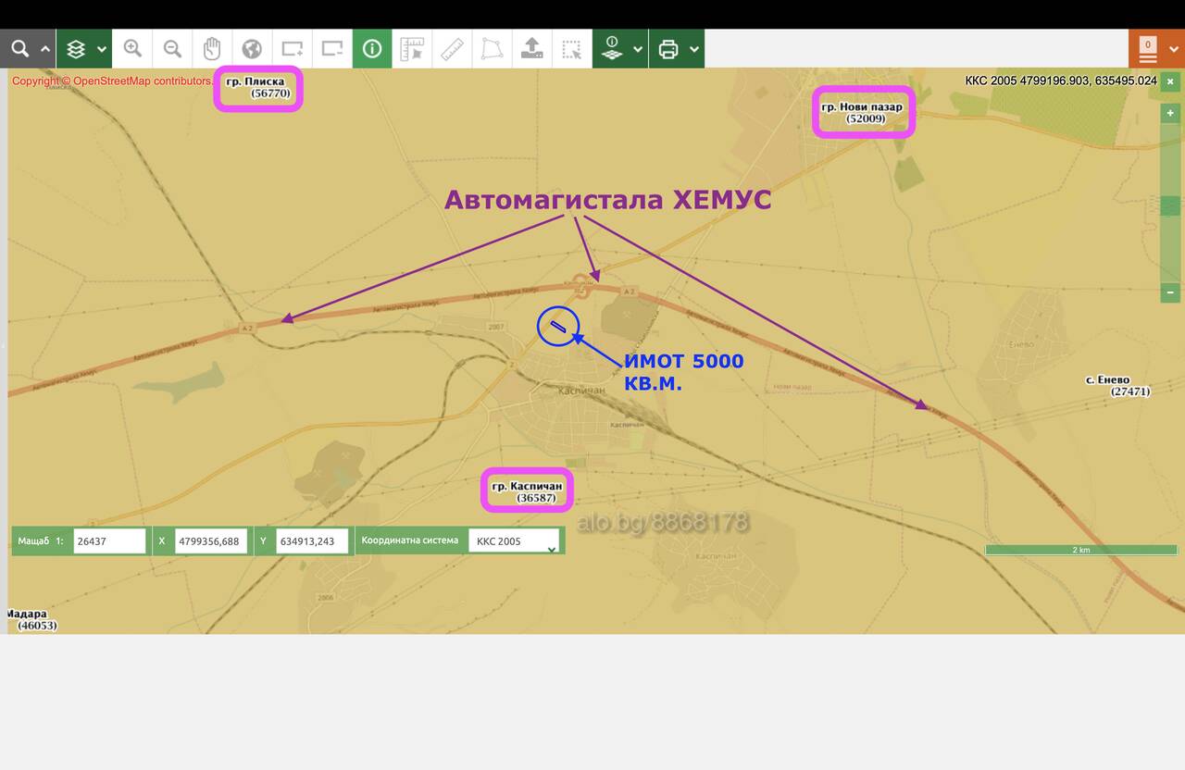The image size is (1185, 770).
Task: Open the coordinate system KKC 2005 dropdown
Action: point(514,541)
